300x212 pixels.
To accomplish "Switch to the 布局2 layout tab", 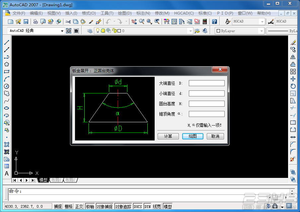I will [x=70, y=180].
